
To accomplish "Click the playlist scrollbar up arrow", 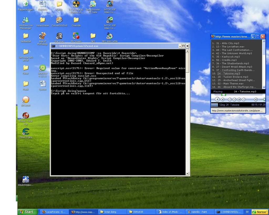I will tap(264, 41).
